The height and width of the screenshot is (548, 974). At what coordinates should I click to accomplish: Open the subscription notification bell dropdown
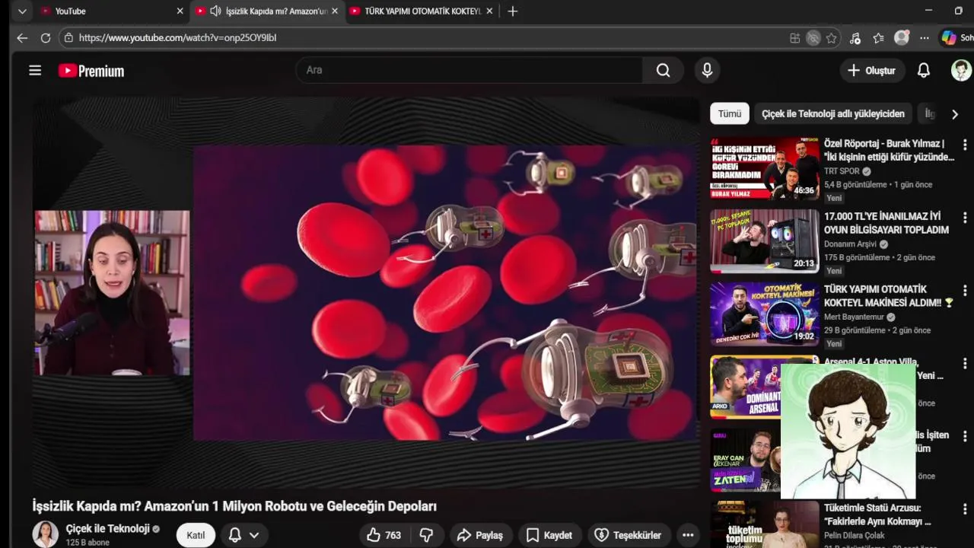(243, 535)
